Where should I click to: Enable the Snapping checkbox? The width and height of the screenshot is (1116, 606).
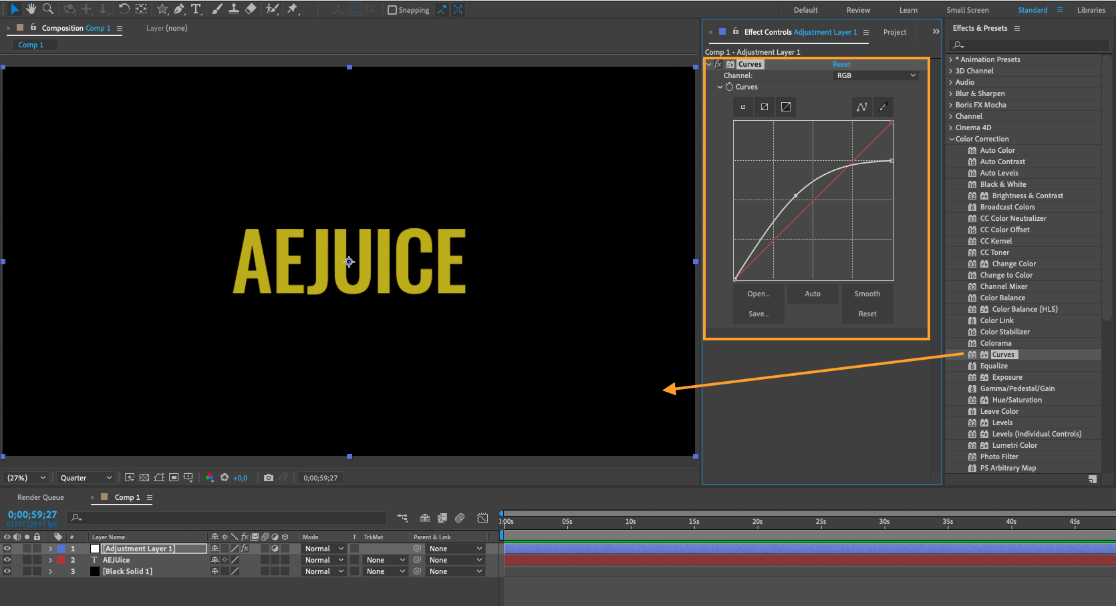click(392, 10)
